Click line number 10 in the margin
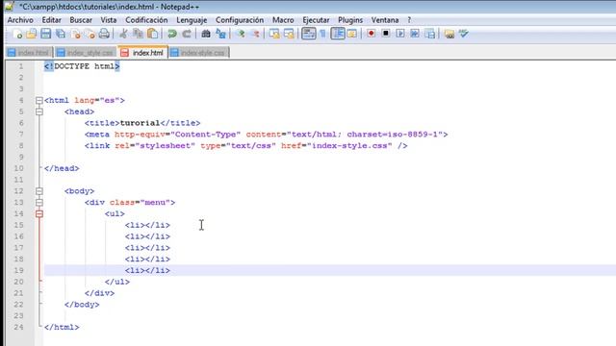This screenshot has height=346, width=616. tap(18, 169)
